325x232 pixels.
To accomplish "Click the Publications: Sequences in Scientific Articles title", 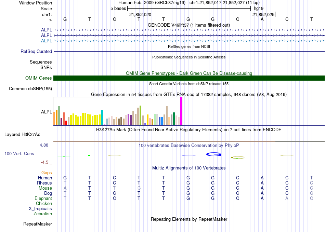I will [189, 57].
